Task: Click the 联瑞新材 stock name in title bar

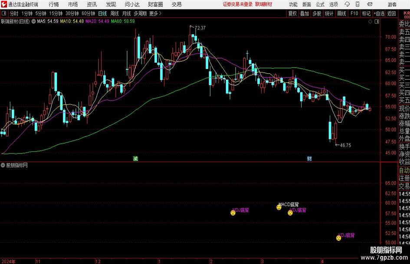Action: point(264,4)
